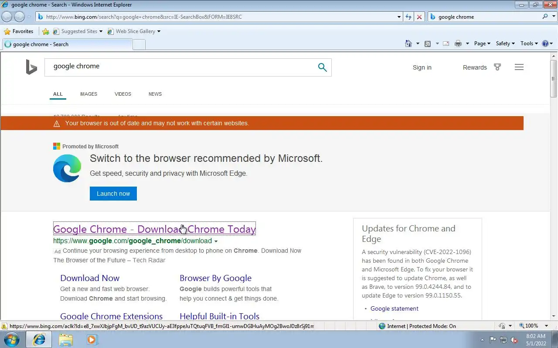Click the RSS feeds icon
The width and height of the screenshot is (558, 348).
[428, 43]
